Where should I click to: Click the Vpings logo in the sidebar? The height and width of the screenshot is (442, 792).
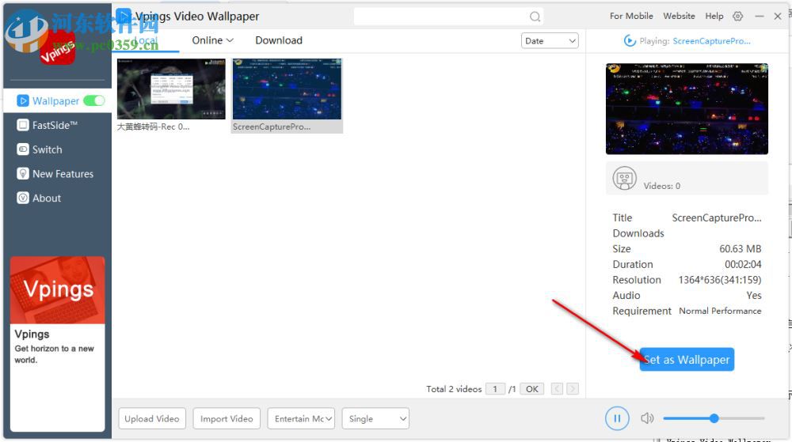tap(58, 49)
